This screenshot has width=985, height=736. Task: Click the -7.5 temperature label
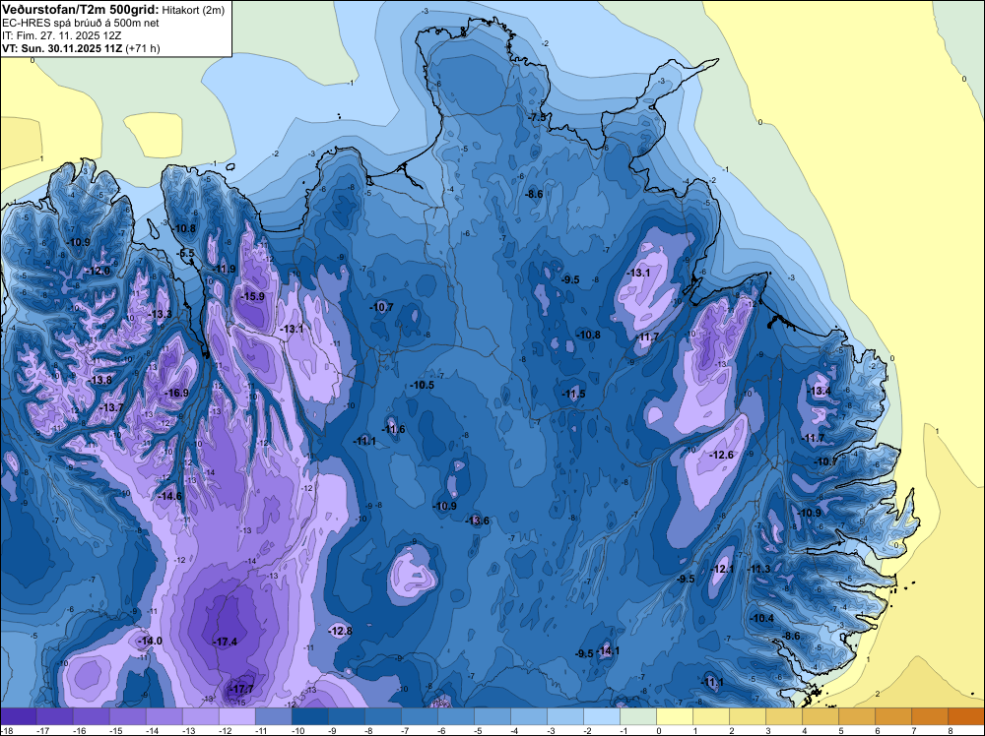coord(537,117)
